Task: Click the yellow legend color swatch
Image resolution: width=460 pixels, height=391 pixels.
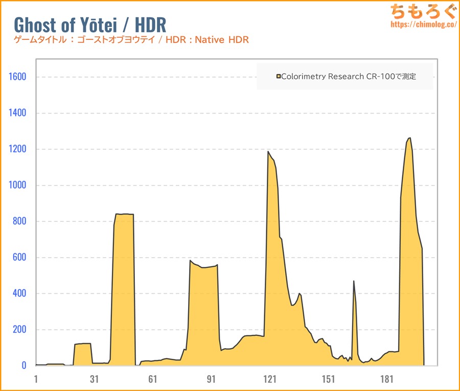Action: click(x=279, y=77)
